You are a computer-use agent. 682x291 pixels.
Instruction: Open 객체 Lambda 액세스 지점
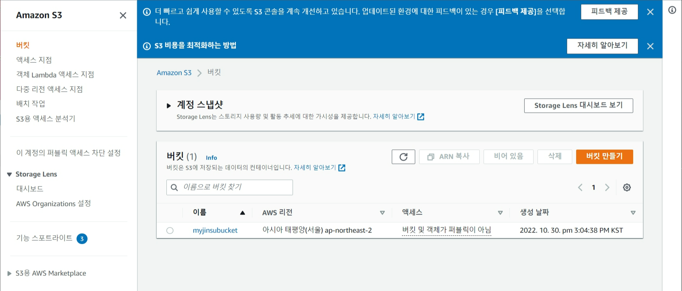click(55, 75)
